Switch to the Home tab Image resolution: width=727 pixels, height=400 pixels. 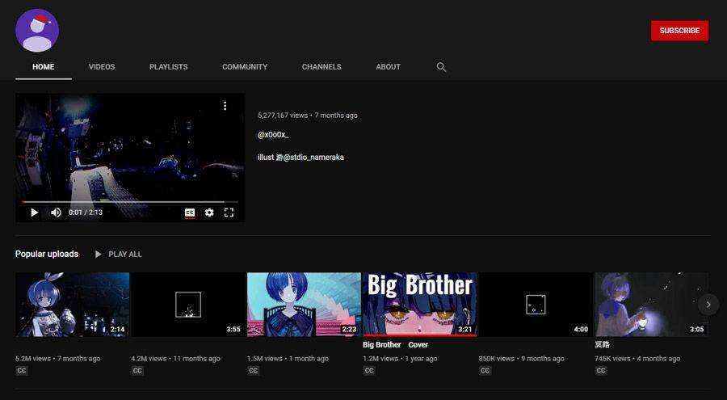click(x=43, y=67)
